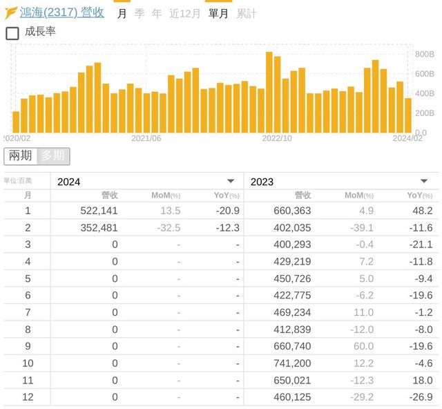Click the -26.9 YoY value
The image size is (442, 409).
point(421,397)
